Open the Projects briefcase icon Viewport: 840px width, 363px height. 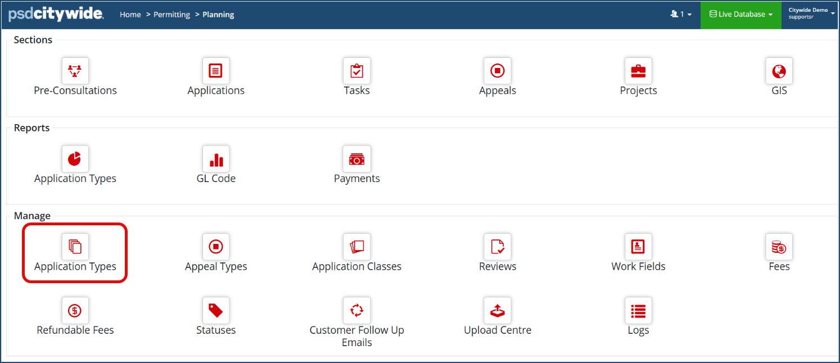638,71
